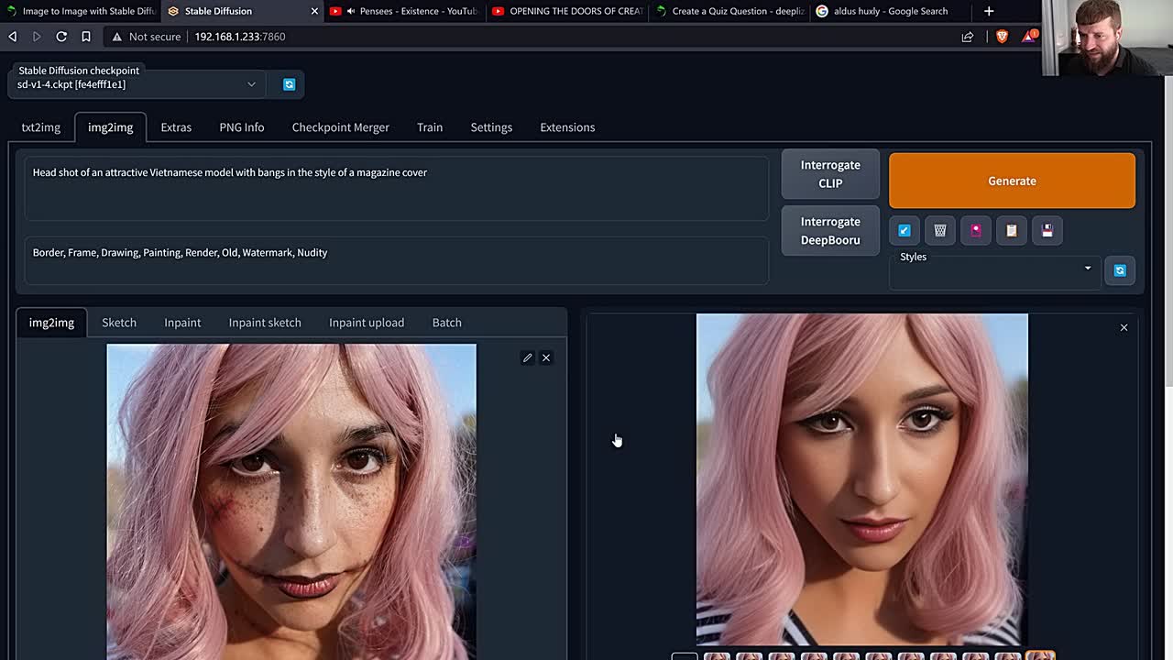1173x660 pixels.
Task: Show extra networks with the pink card icon
Action: point(976,230)
